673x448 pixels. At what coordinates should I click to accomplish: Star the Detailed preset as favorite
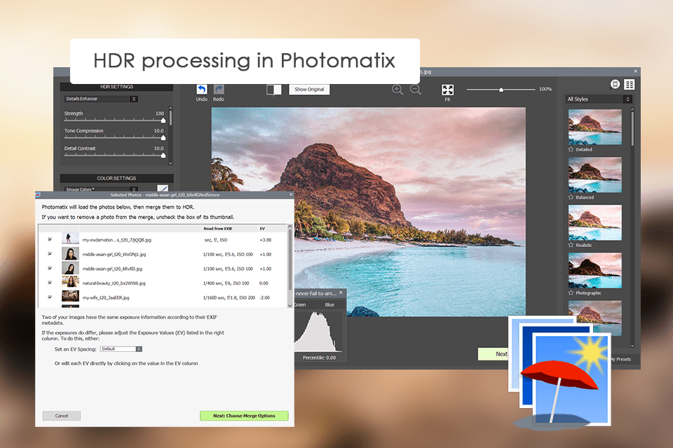point(571,150)
